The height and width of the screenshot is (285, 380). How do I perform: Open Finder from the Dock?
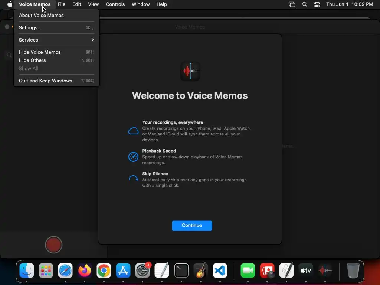27,270
